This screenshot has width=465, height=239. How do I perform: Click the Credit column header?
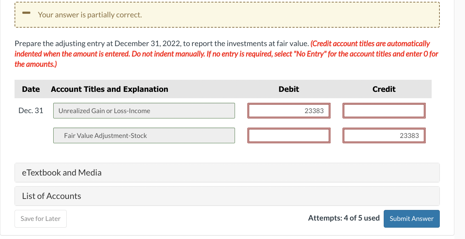384,89
